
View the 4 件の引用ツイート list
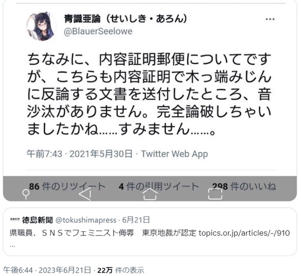(159, 186)
